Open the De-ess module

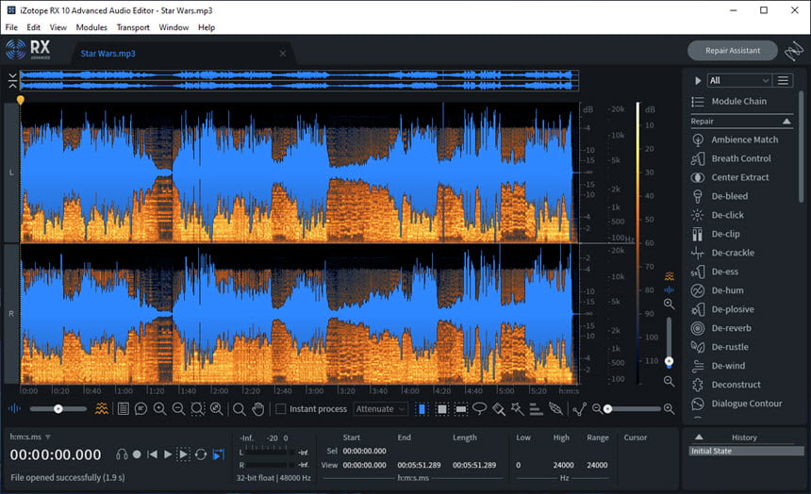pyautogui.click(x=714, y=272)
